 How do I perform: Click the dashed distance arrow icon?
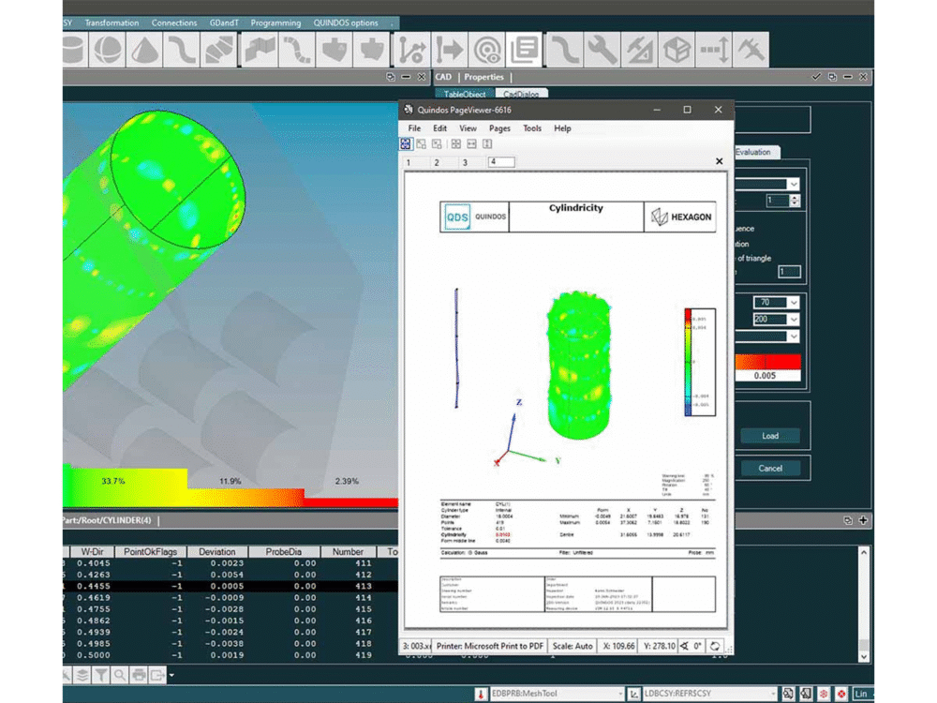714,49
